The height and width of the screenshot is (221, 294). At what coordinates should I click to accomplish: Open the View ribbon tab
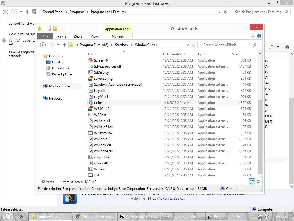[x=94, y=37]
